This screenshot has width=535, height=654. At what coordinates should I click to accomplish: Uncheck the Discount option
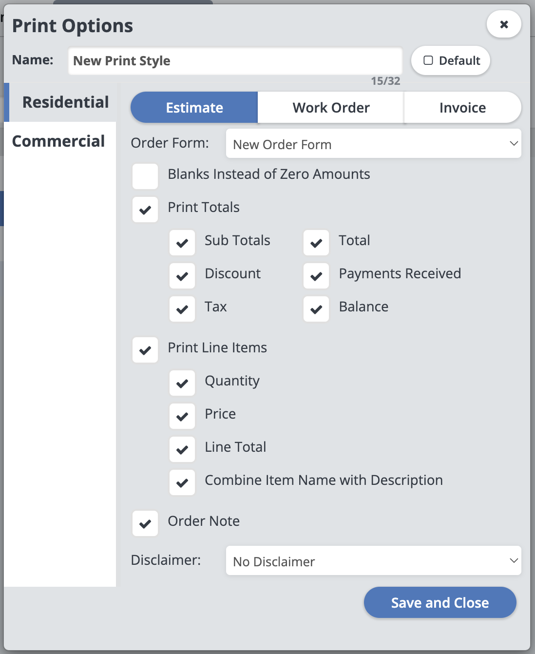(x=182, y=276)
